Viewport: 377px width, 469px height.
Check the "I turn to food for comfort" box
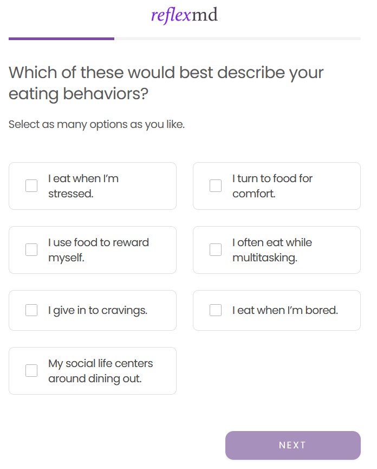pos(216,186)
